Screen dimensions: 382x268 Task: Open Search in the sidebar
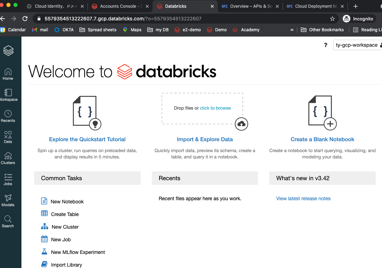tap(8, 222)
